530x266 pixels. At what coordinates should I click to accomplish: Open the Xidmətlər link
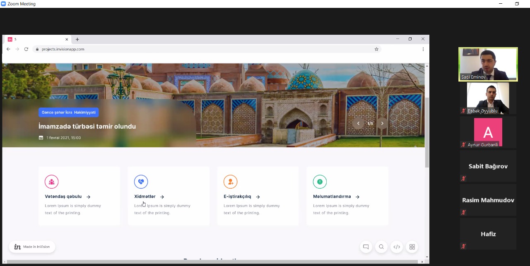click(145, 197)
